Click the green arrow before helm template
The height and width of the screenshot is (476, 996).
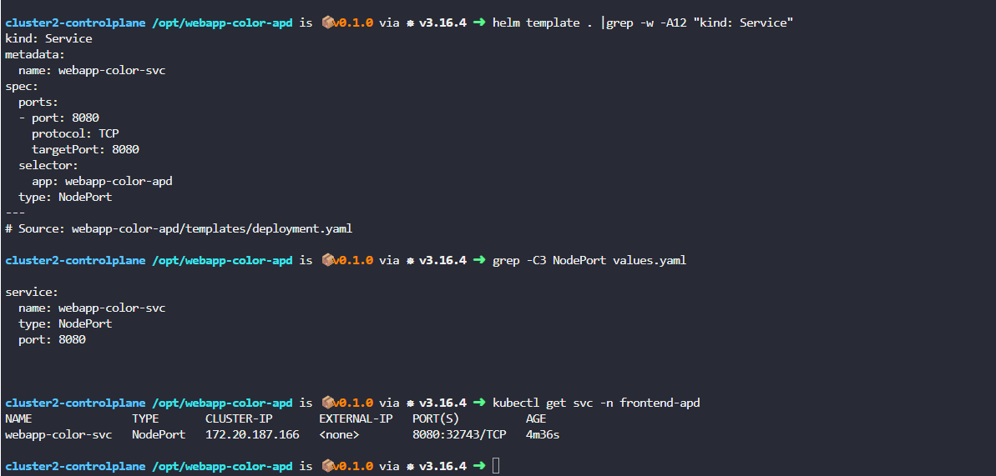click(479, 23)
